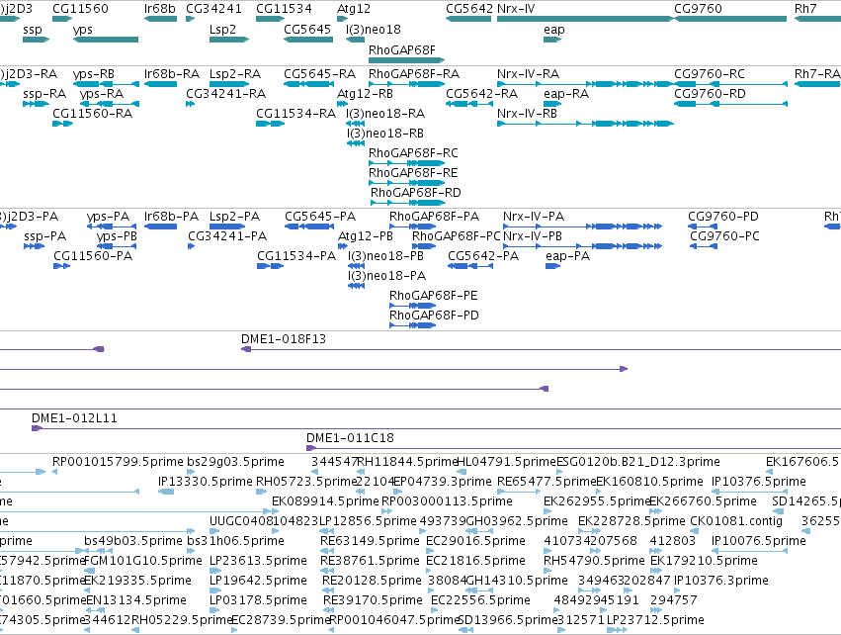Click the EK089914.5prime EST label
Viewport: 841px width, 635px height.
[x=325, y=501]
